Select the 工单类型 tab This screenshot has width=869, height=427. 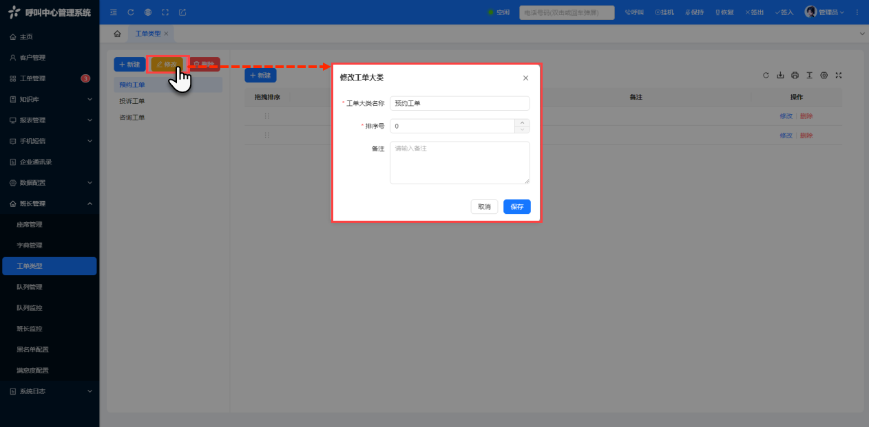[147, 34]
